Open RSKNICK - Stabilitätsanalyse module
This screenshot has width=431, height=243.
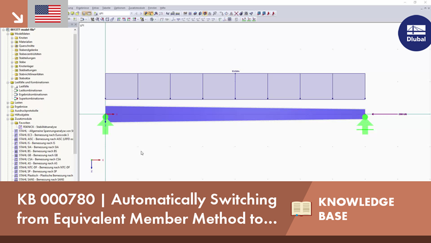click(x=40, y=127)
